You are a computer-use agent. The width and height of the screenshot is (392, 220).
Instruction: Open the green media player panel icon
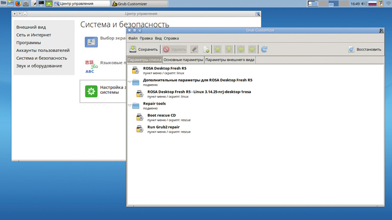(x=49, y=3)
